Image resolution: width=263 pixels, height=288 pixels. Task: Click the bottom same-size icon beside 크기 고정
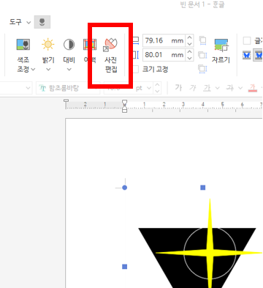click(202, 69)
